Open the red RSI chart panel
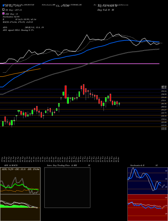The width and height of the screenshot is (168, 221). tap(148, 208)
